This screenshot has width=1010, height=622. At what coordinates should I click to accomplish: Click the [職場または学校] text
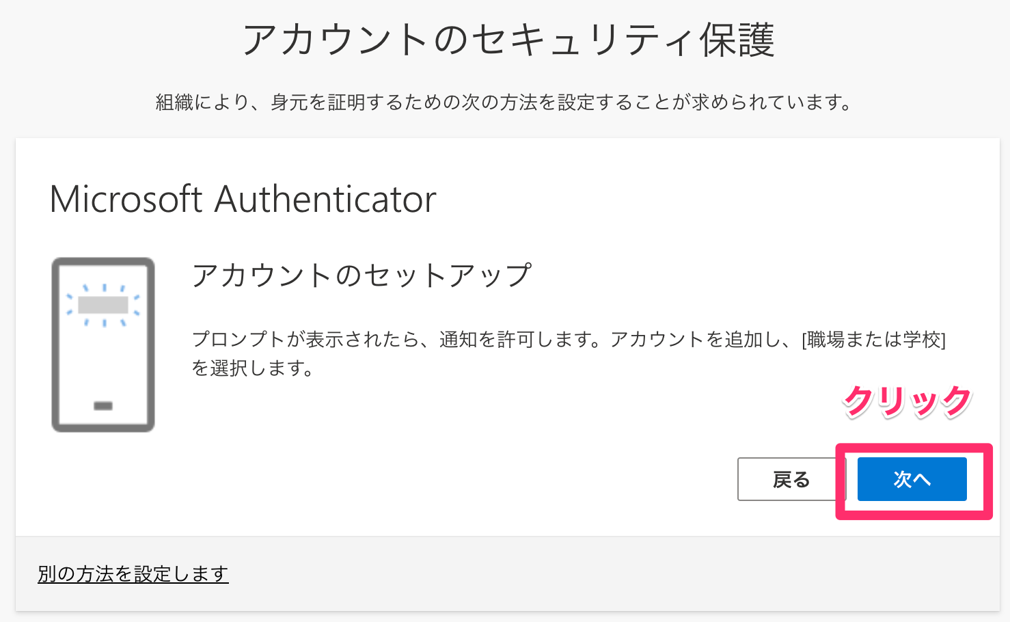click(x=873, y=339)
